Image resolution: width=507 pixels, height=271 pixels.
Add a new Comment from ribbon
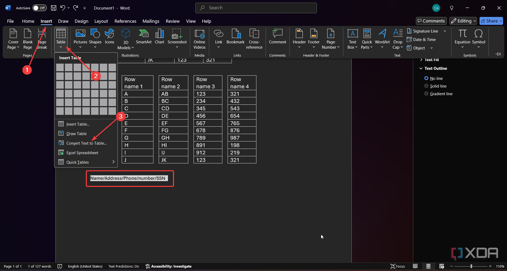278,37
